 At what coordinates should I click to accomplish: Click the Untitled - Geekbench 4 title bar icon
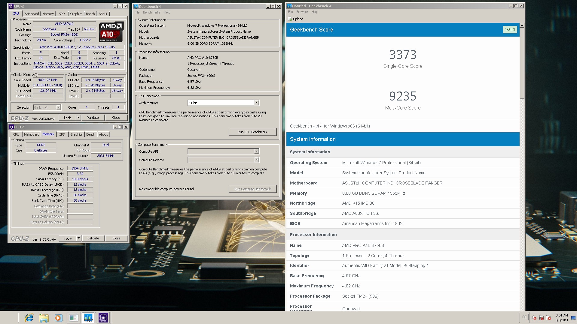(x=289, y=6)
